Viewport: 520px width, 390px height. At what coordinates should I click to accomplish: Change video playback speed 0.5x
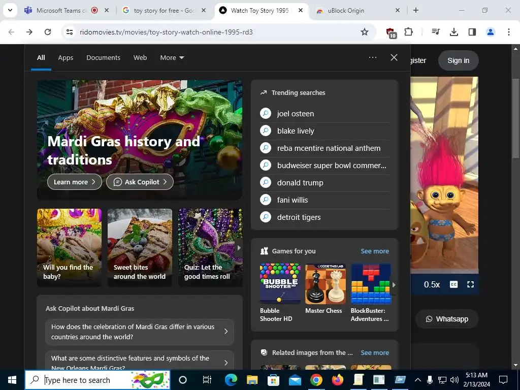pos(432,284)
